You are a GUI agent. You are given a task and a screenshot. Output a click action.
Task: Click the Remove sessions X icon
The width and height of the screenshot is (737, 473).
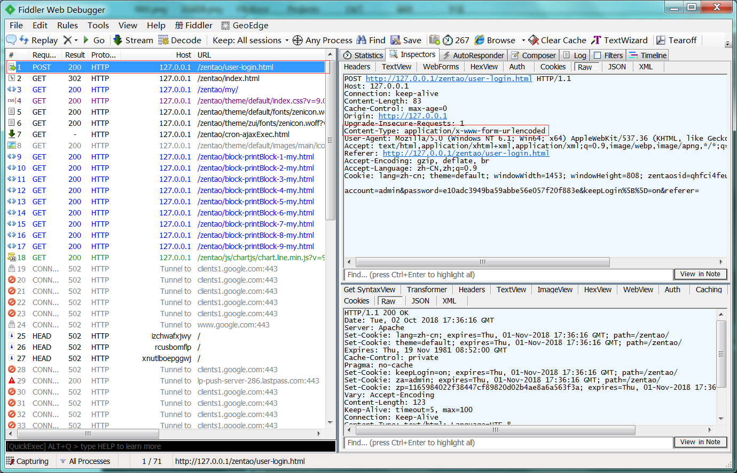pyautogui.click(x=67, y=40)
